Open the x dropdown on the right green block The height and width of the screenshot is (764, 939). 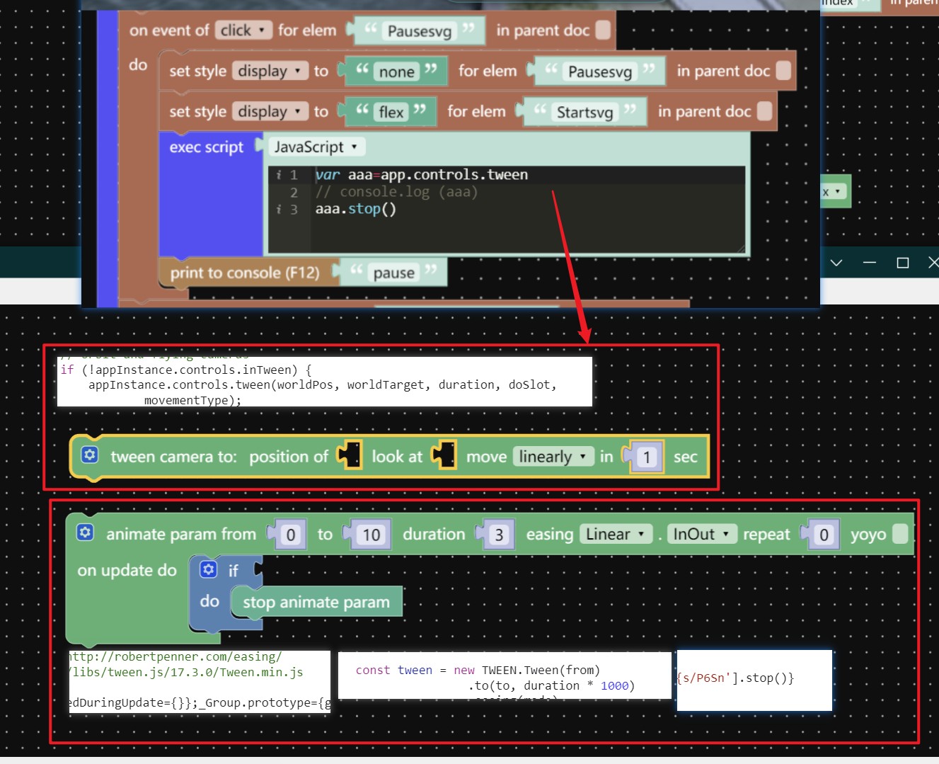pyautogui.click(x=833, y=192)
